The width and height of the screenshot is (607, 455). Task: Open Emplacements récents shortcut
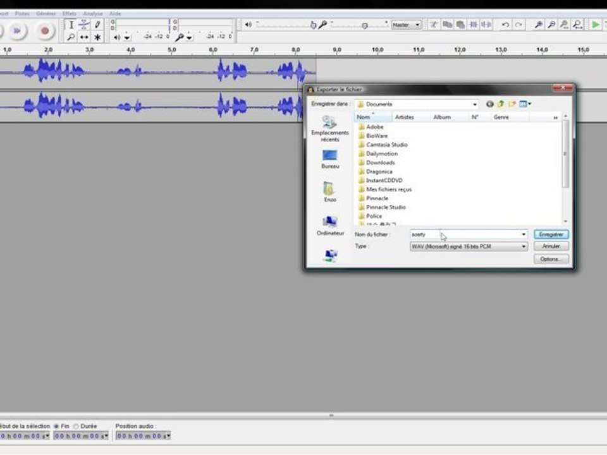[330, 129]
